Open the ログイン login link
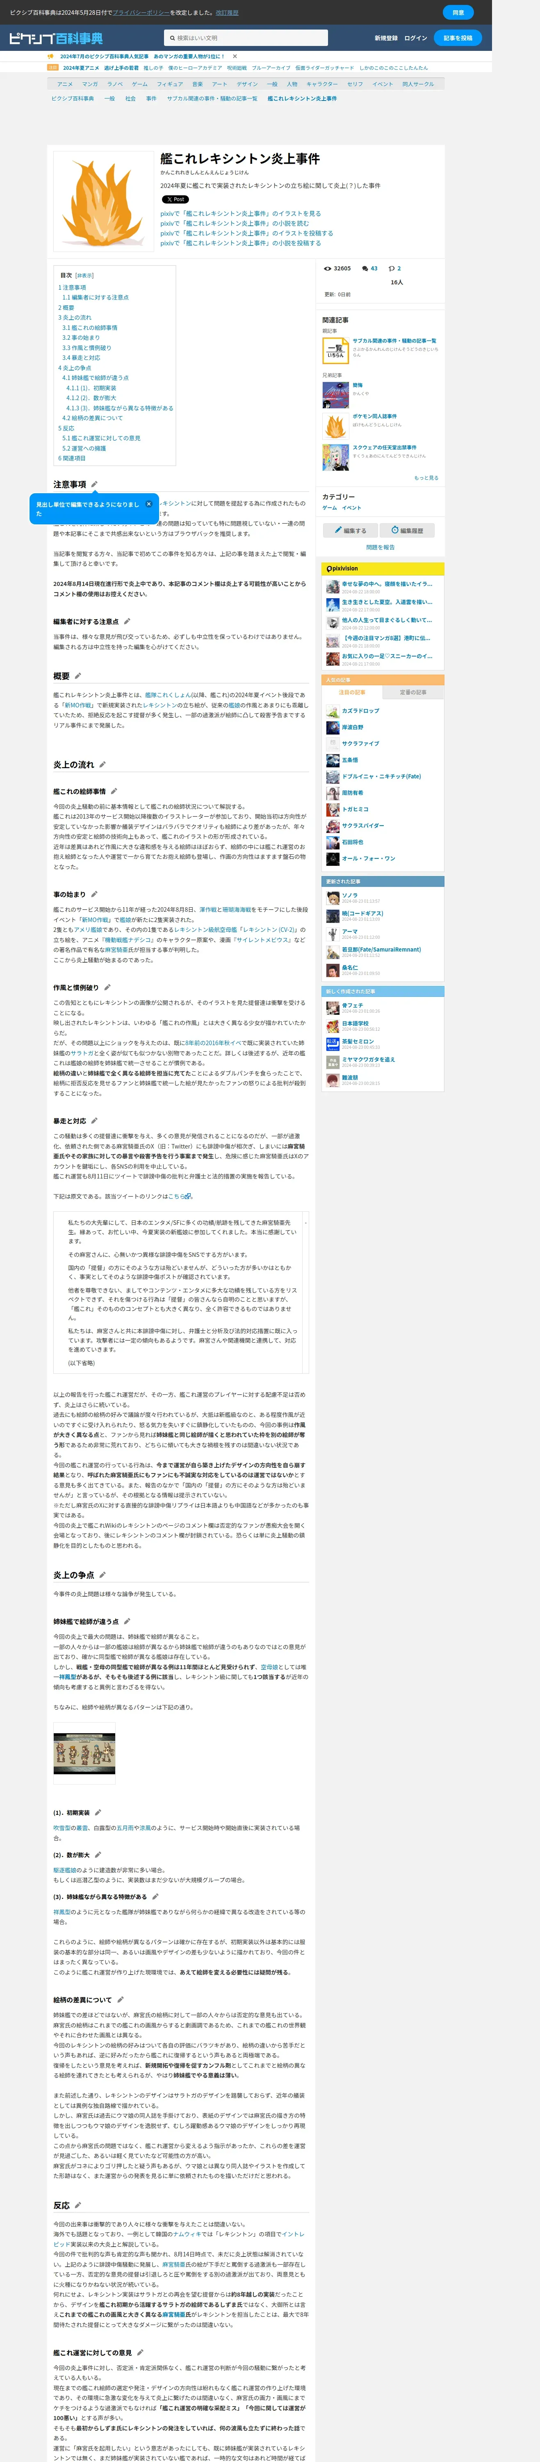Image resolution: width=540 pixels, height=2462 pixels. point(416,38)
